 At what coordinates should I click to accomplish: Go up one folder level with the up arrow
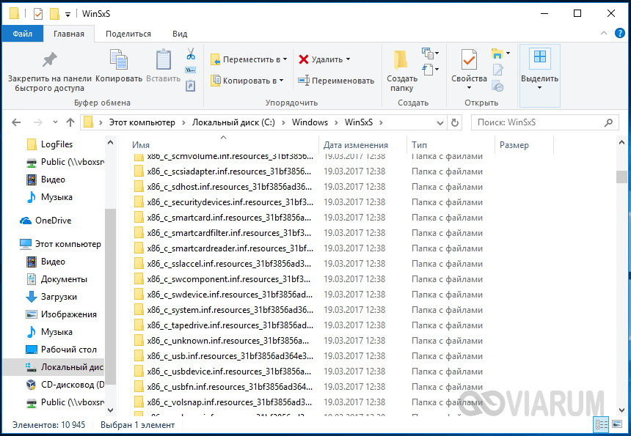(70, 122)
